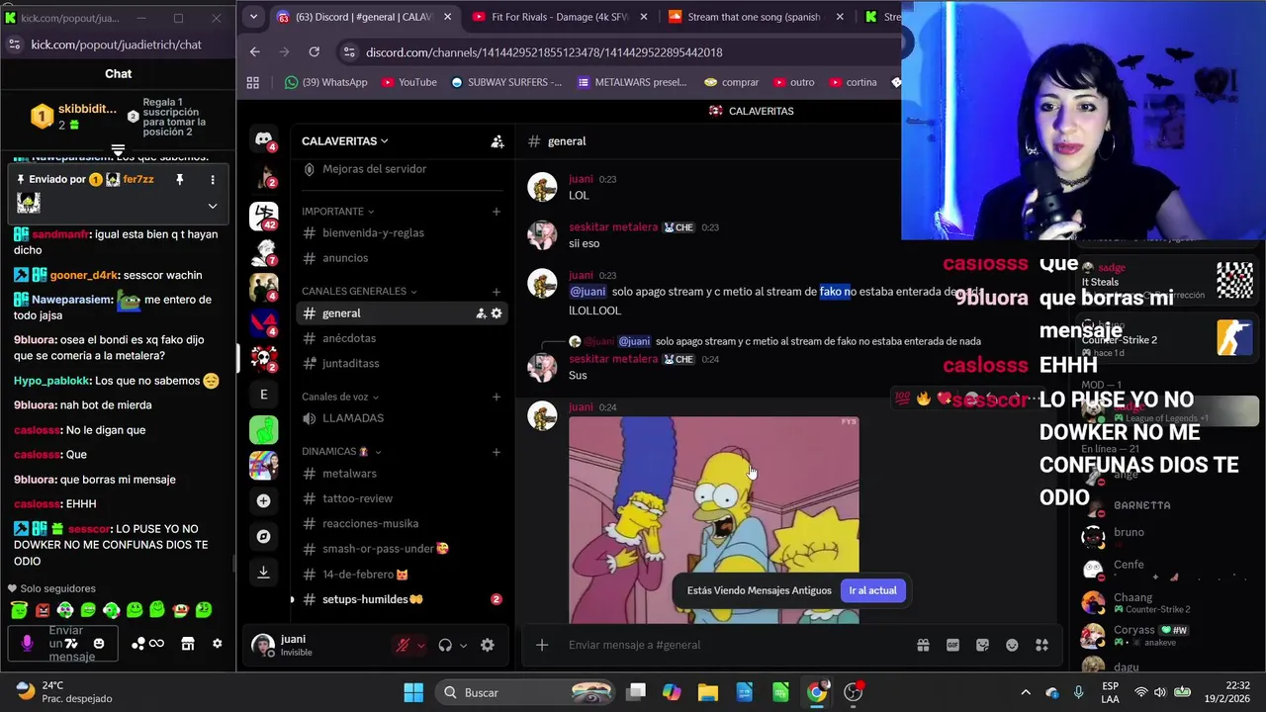Open Kick chat shop icon
1266x712 pixels.
[x=187, y=644]
